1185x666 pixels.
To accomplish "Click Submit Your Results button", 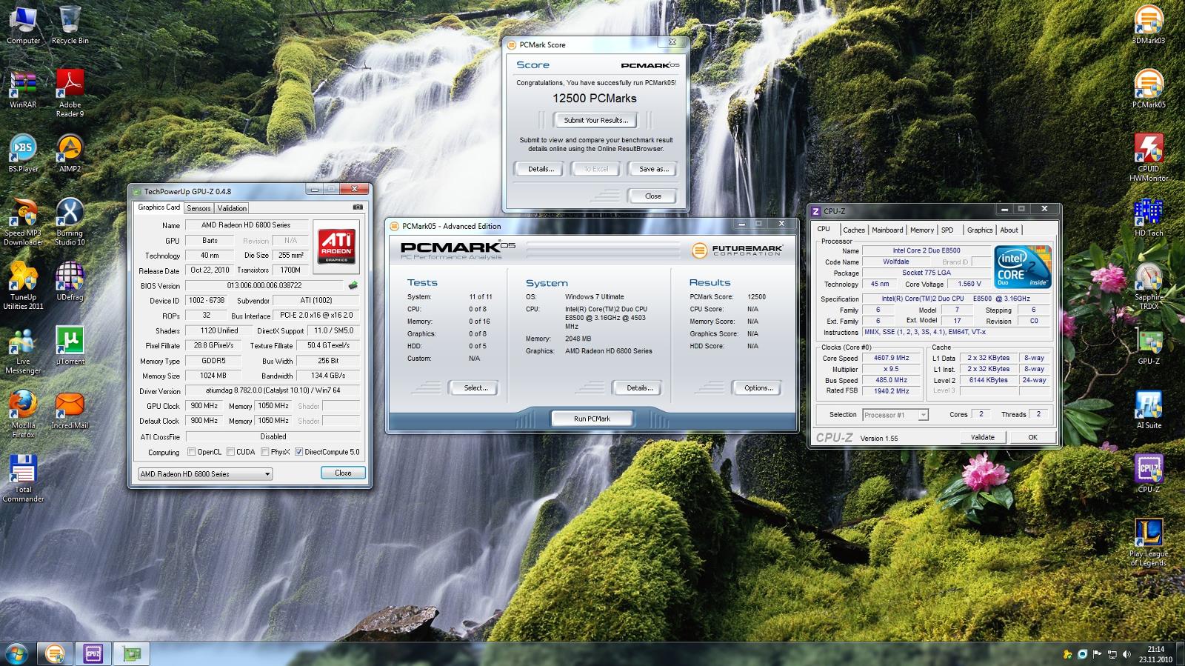I will point(596,120).
